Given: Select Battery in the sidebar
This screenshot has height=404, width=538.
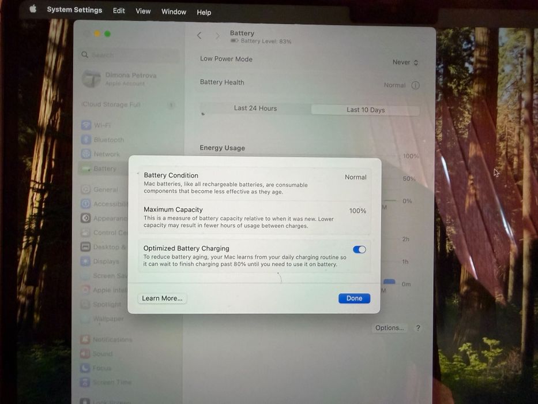Looking at the screenshot, I should (103, 169).
